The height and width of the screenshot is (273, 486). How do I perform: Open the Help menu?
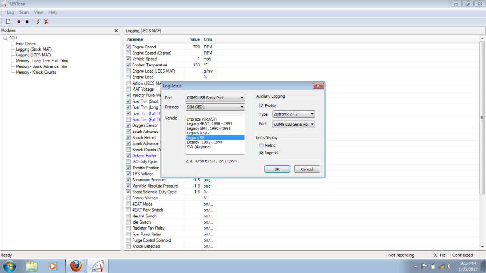[x=53, y=12]
